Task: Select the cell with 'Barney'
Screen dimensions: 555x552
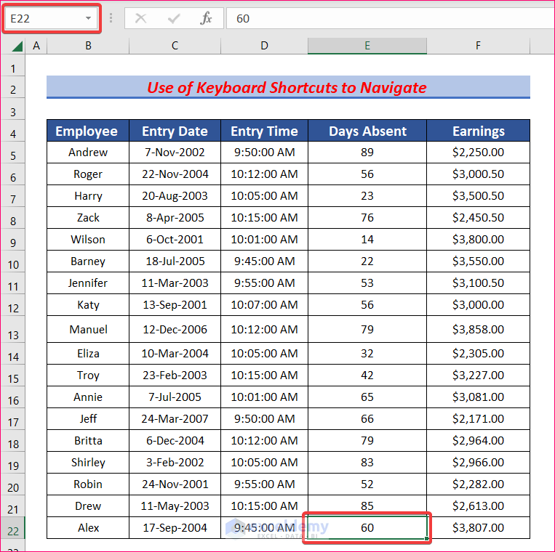Action: click(x=88, y=261)
